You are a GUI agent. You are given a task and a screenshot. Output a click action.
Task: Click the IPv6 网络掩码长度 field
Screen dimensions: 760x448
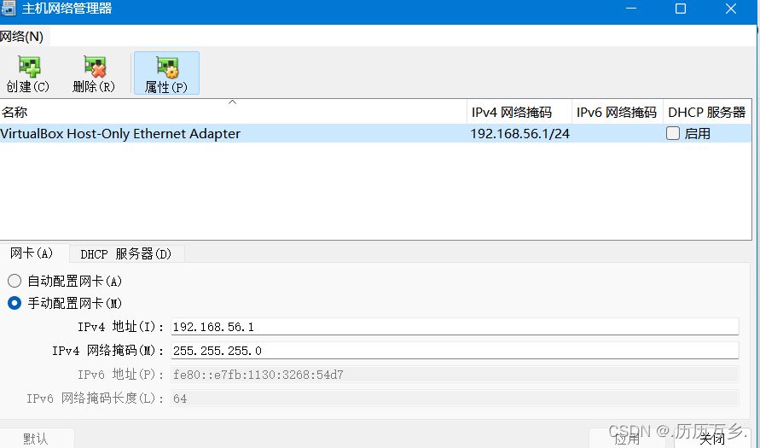pyautogui.click(x=455, y=398)
